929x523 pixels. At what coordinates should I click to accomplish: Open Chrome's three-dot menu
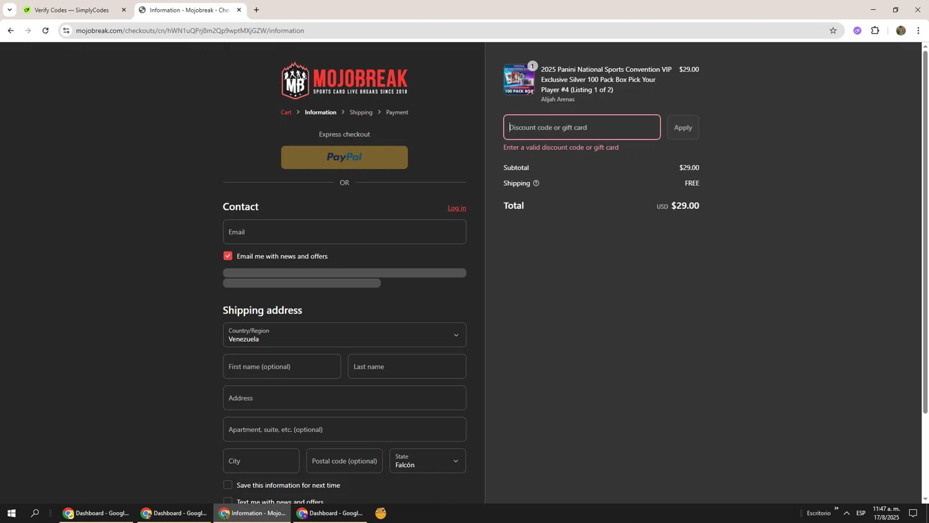point(918,30)
